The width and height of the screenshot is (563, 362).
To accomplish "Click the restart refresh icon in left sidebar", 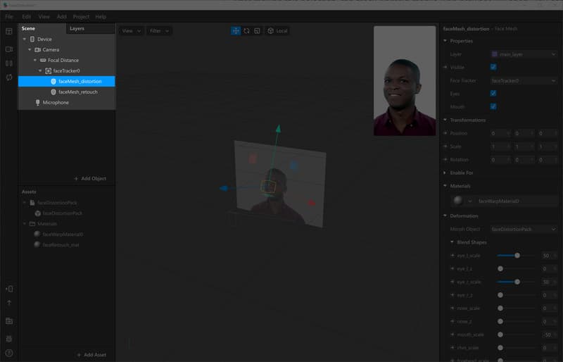I will tap(9, 77).
